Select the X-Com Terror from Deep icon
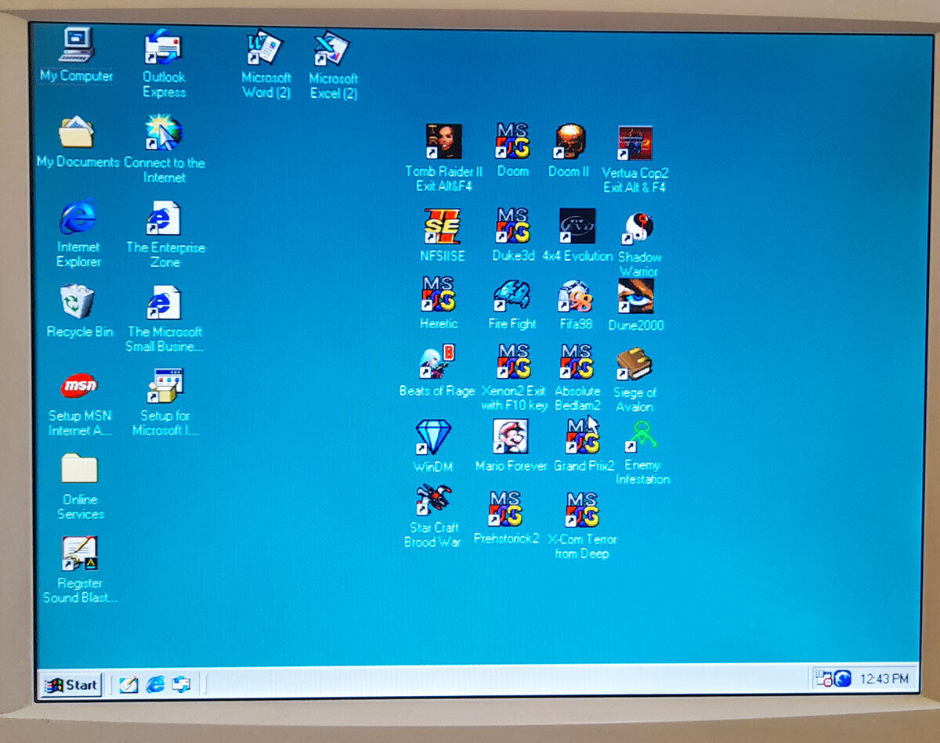Screen dimensions: 940x743 [582, 510]
